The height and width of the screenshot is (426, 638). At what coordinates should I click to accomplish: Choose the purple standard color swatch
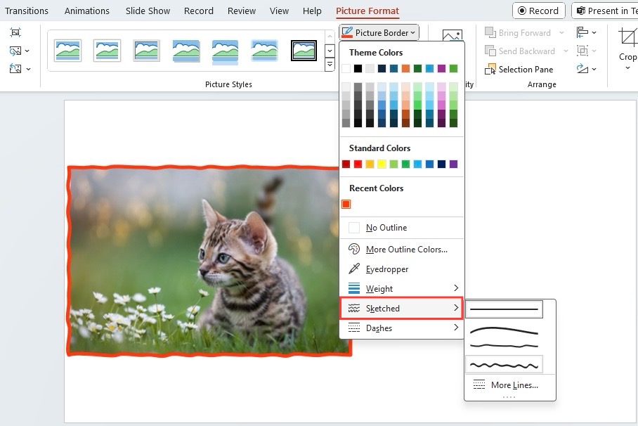[x=453, y=164]
